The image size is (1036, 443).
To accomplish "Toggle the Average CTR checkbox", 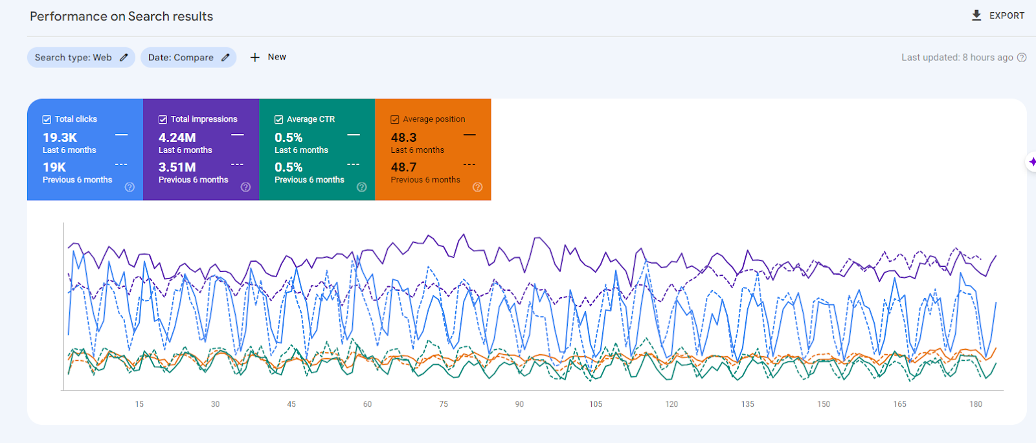I will pyautogui.click(x=278, y=119).
